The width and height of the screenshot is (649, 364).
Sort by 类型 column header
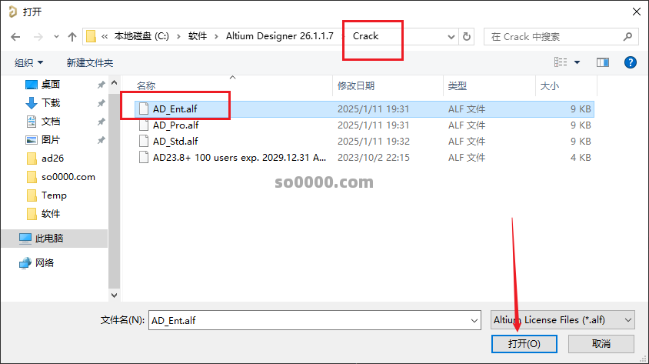(x=458, y=85)
